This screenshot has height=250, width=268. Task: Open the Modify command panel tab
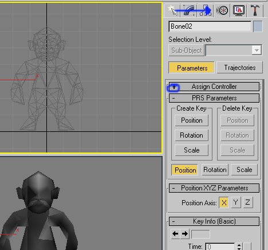point(188,10)
